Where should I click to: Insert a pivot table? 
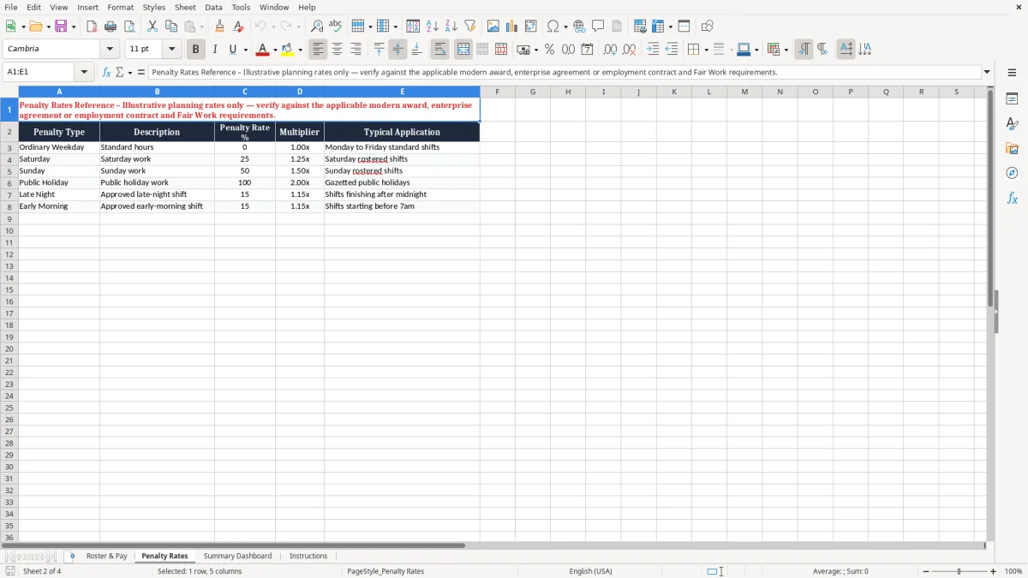pyautogui.click(x=531, y=27)
